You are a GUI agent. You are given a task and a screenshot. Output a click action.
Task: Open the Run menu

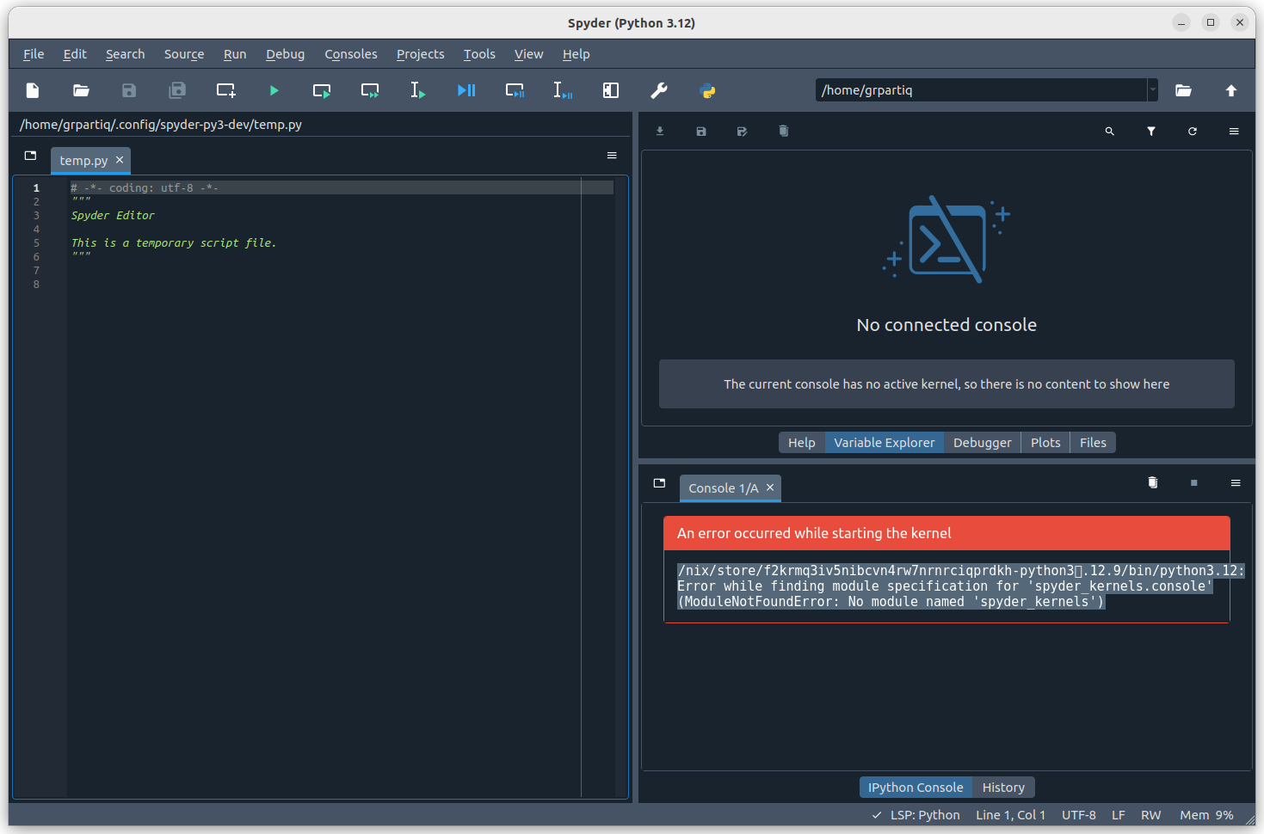235,54
